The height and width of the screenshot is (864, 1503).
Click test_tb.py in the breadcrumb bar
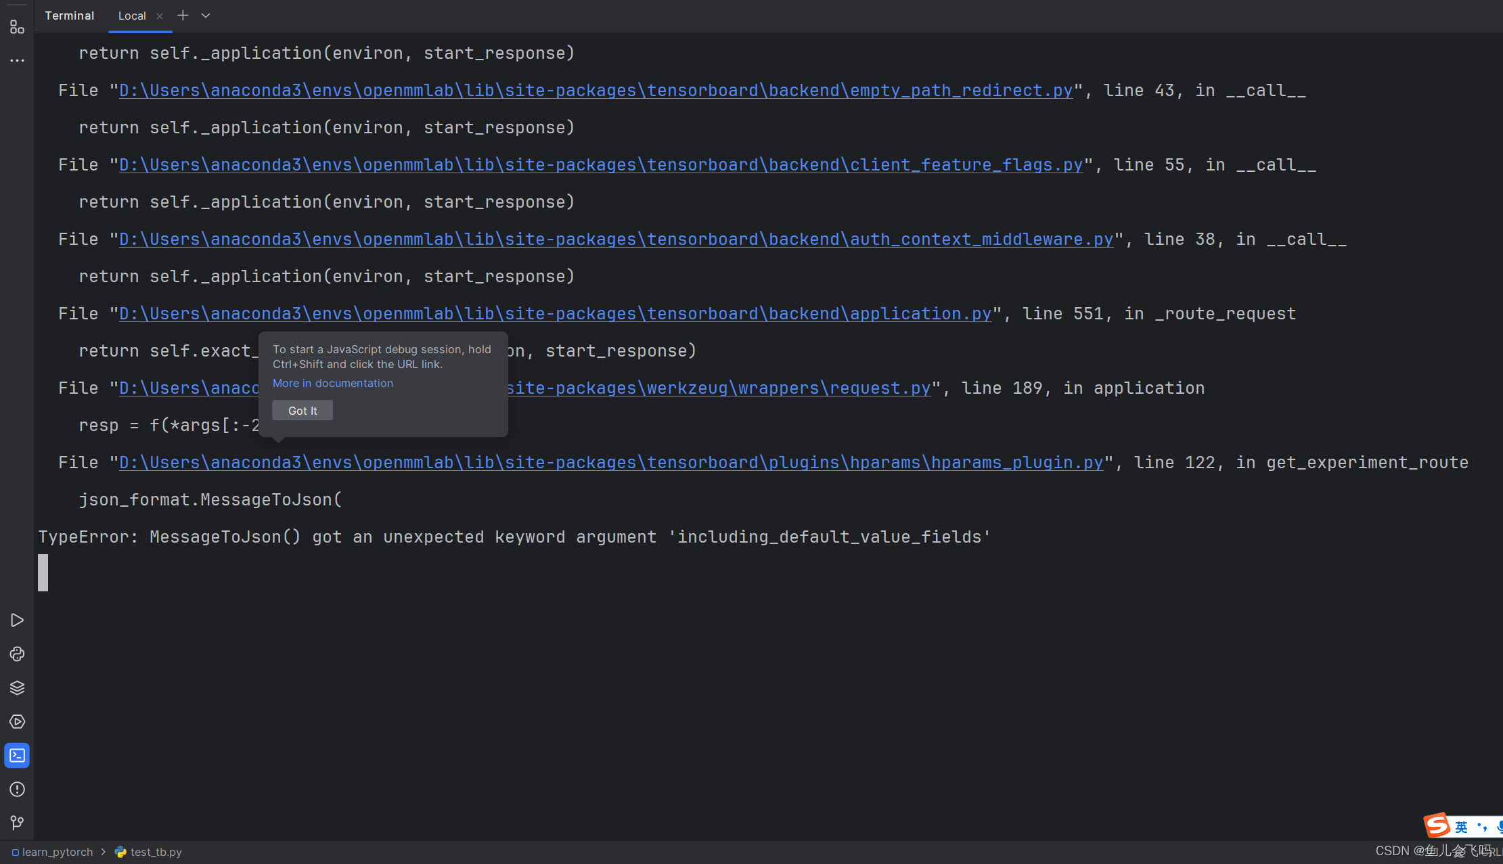(x=156, y=852)
